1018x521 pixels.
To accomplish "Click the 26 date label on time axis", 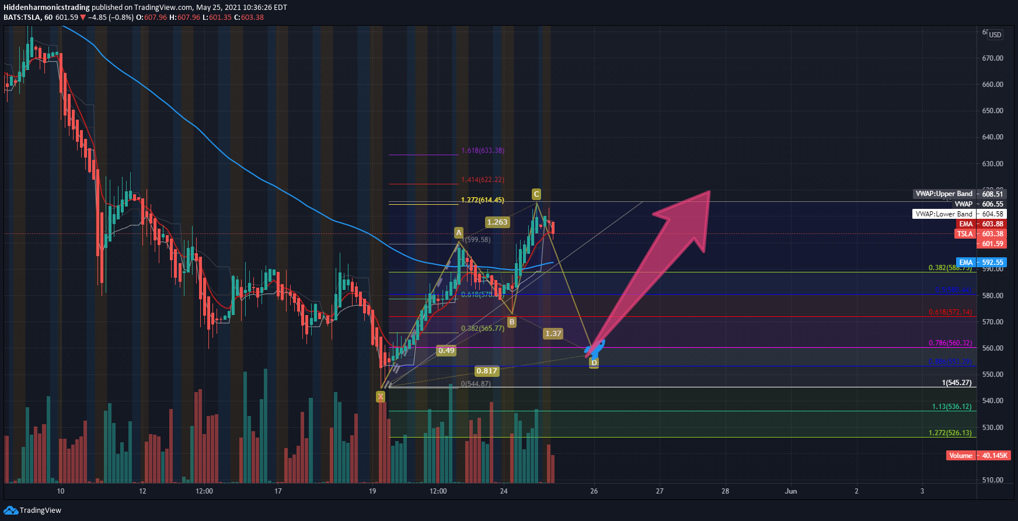I will [x=594, y=491].
